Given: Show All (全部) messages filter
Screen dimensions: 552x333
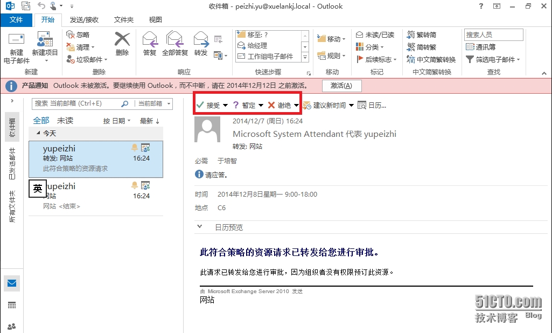Looking at the screenshot, I should coord(41,121).
